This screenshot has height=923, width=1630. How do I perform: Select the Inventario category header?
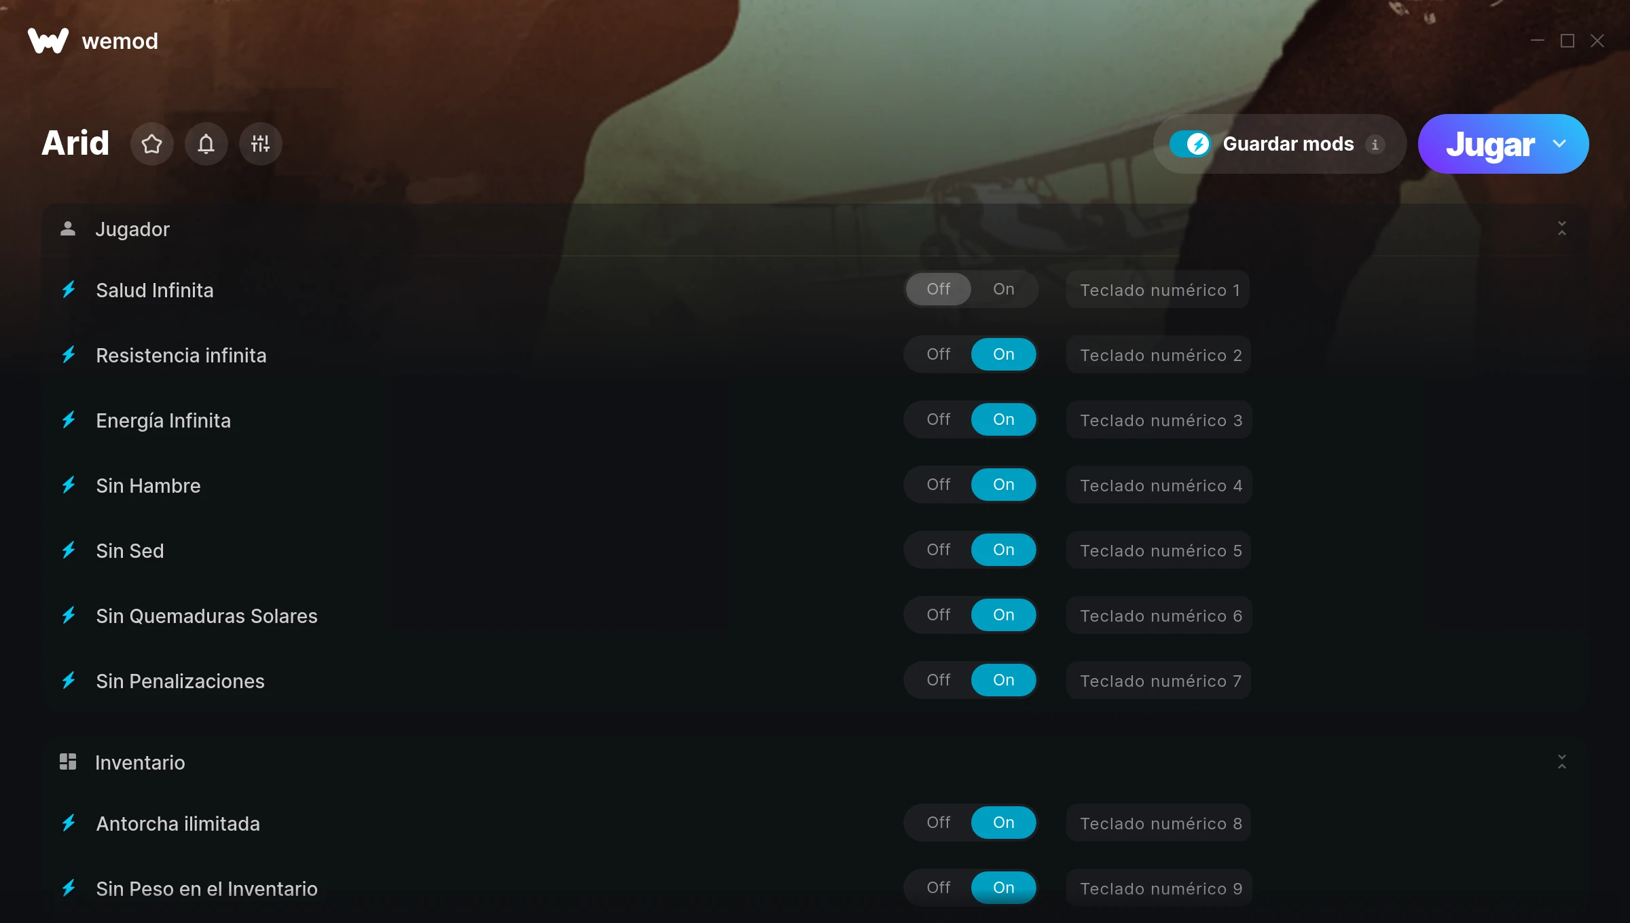point(815,762)
